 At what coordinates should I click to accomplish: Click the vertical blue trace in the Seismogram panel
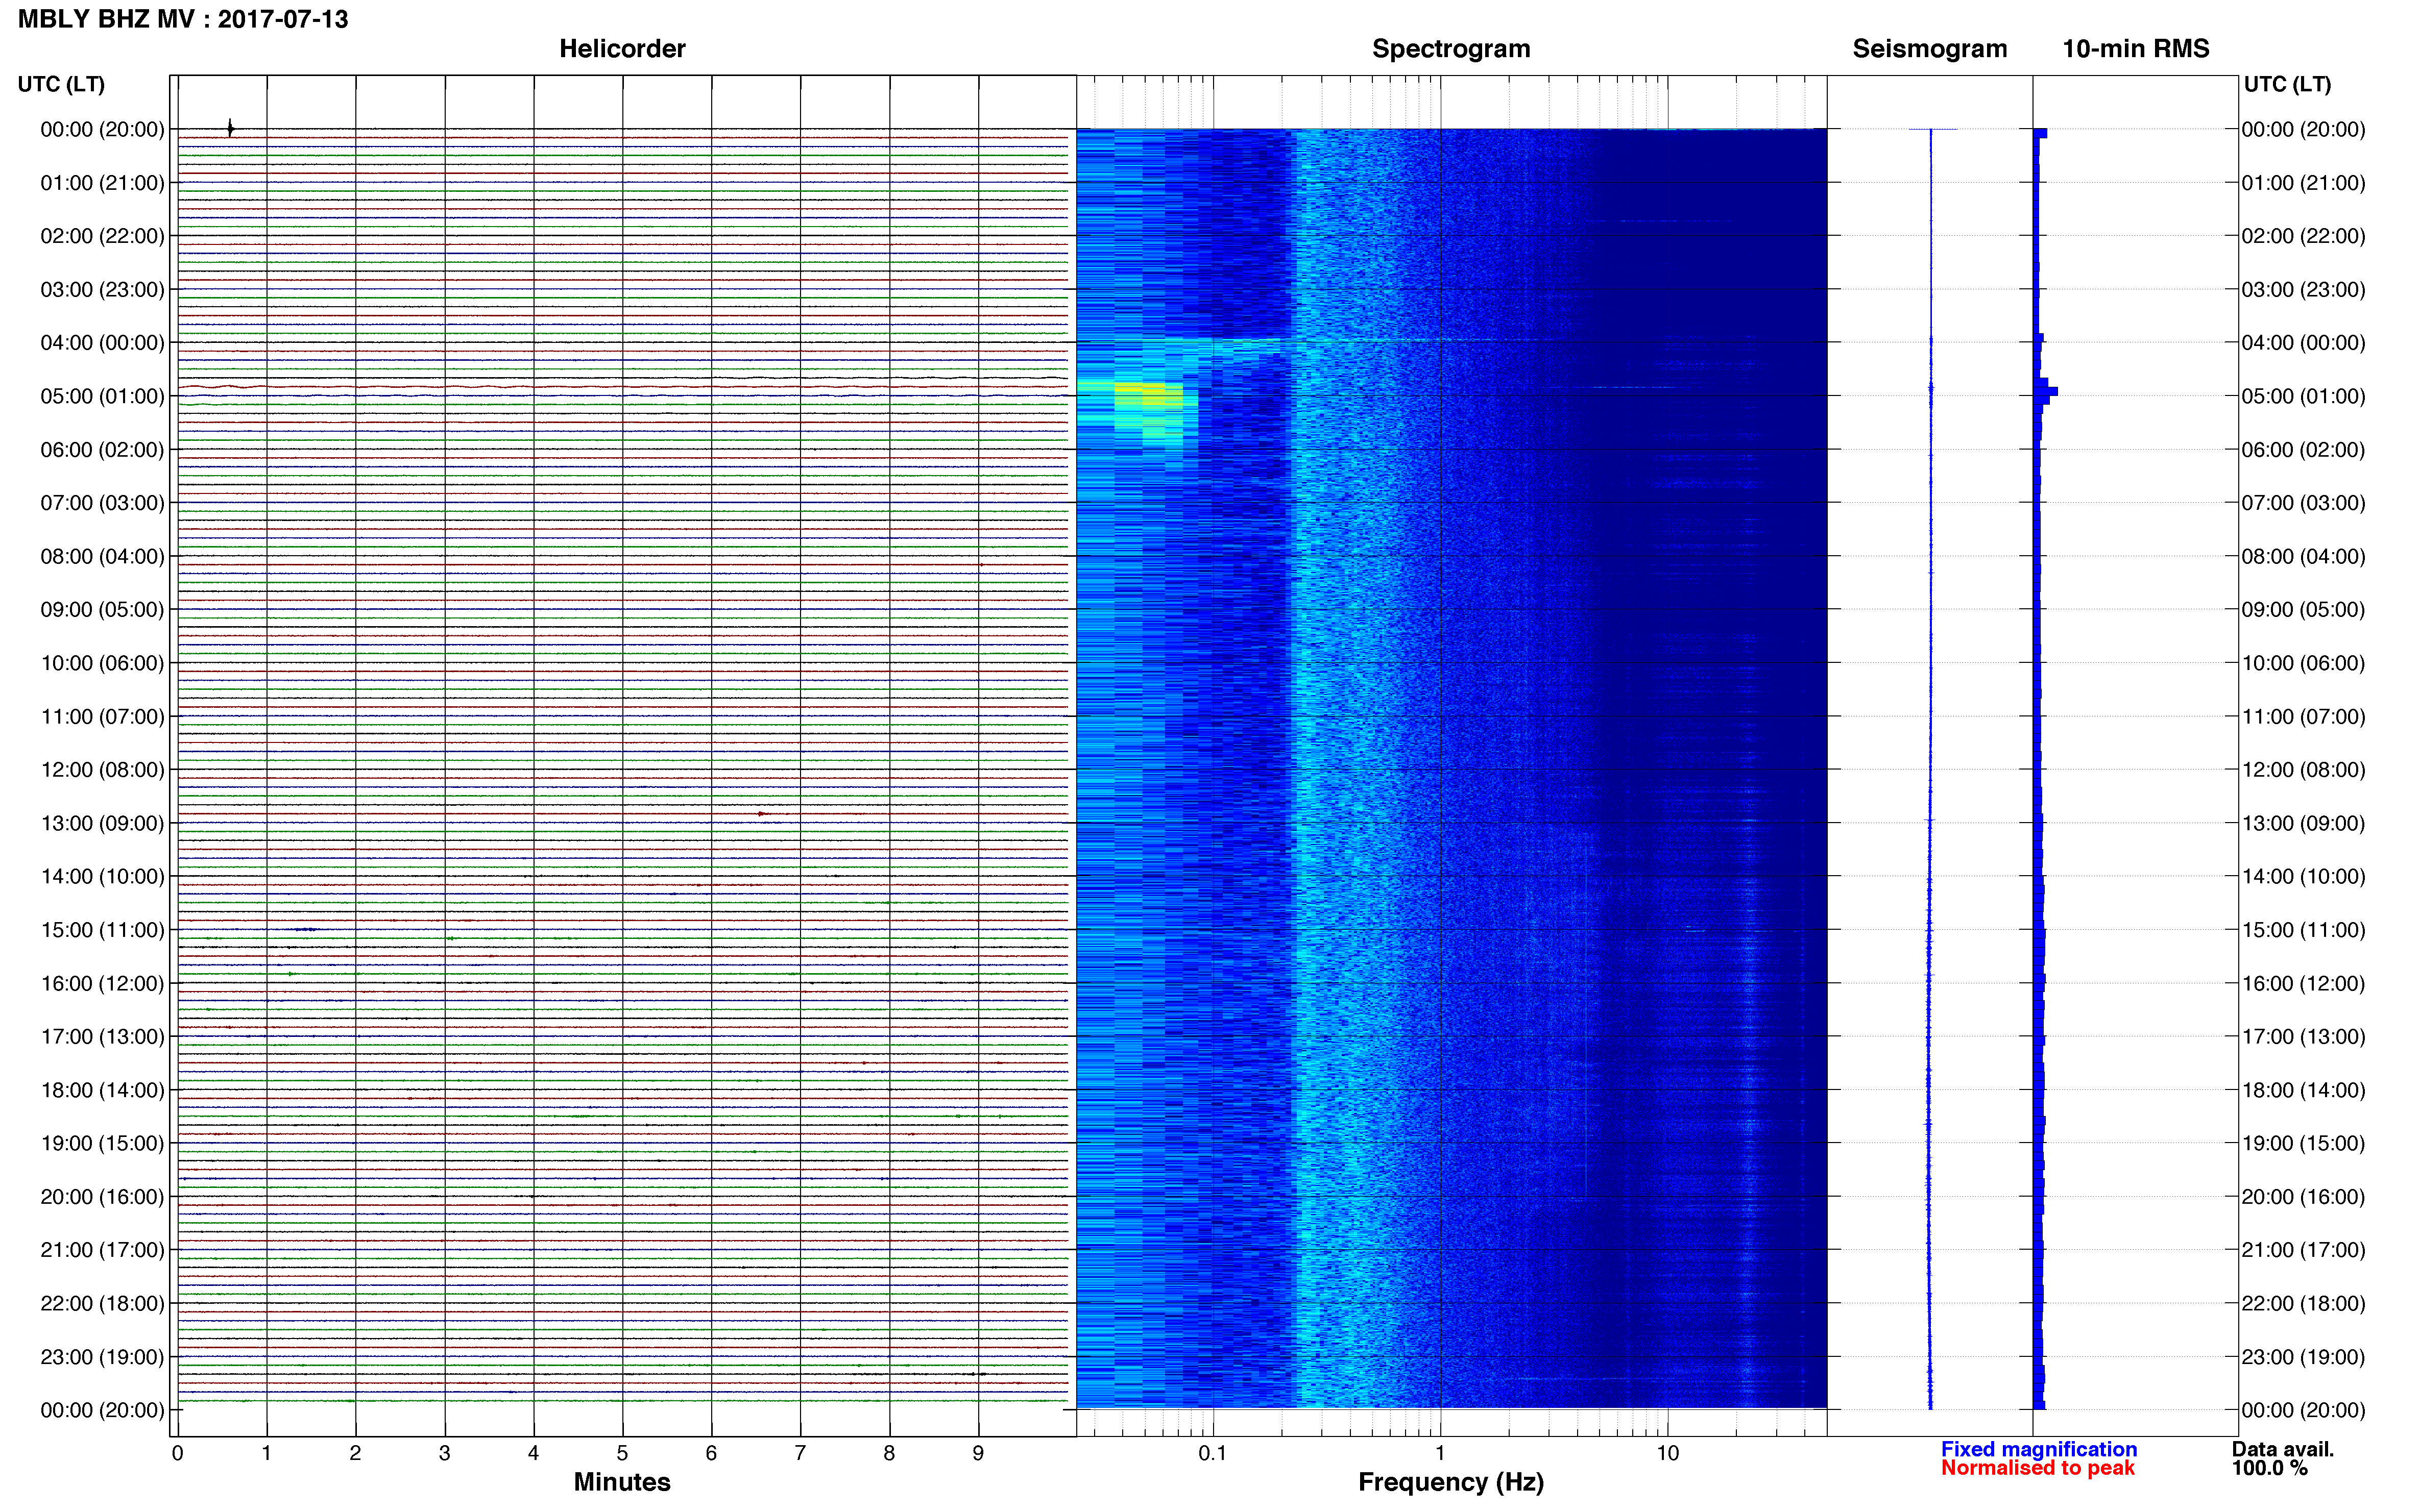(1931, 768)
